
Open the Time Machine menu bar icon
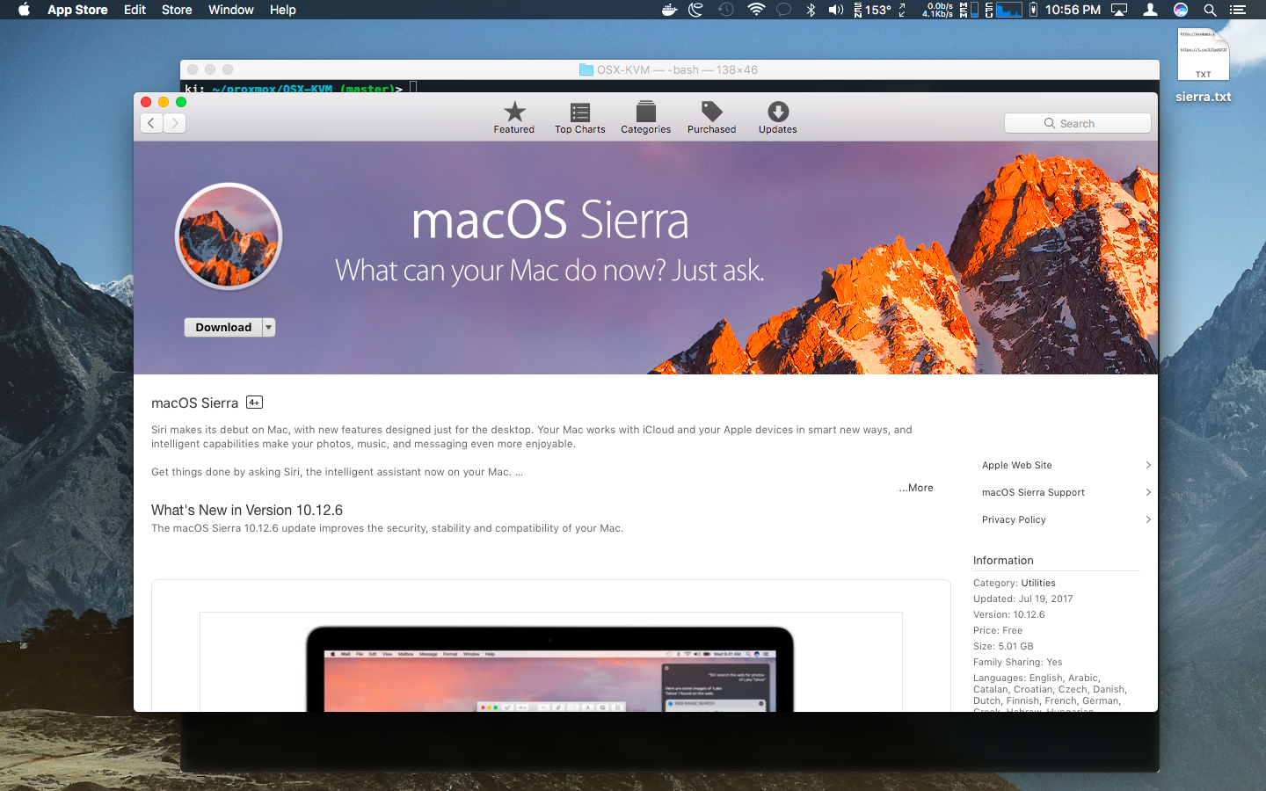coord(725,10)
